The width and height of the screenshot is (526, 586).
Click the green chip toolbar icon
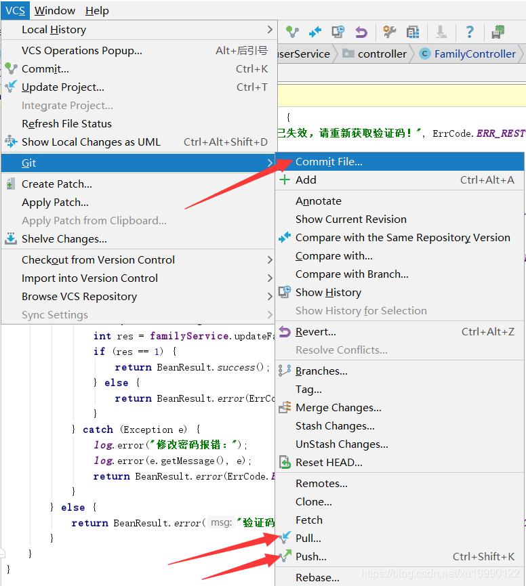pos(498,32)
